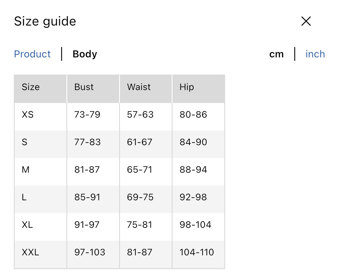Screen dimensions: 339x278
Task: Switch units to inch
Action: tap(315, 54)
